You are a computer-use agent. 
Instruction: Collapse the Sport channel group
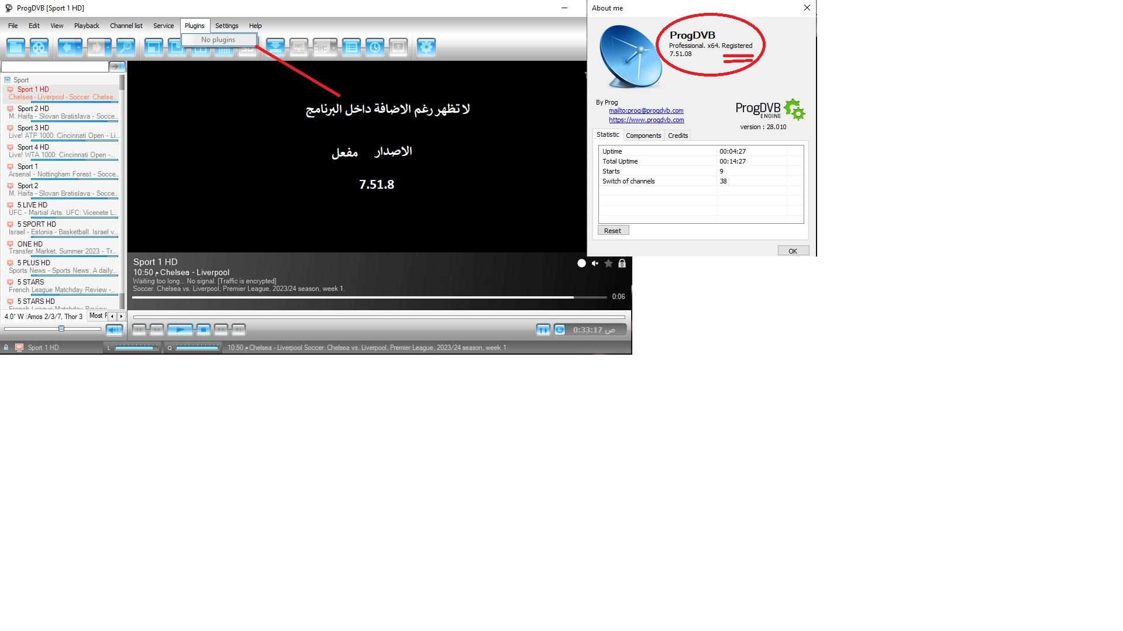tap(8, 80)
